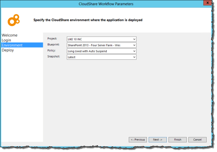
Task: Click the orange CloudShare logo
Action: [x=14, y=20]
